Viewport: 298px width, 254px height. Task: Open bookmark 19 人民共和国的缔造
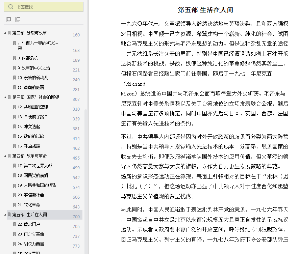pos(37,185)
